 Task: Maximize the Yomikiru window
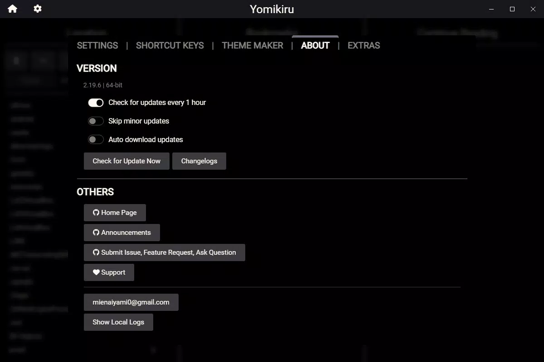[512, 9]
